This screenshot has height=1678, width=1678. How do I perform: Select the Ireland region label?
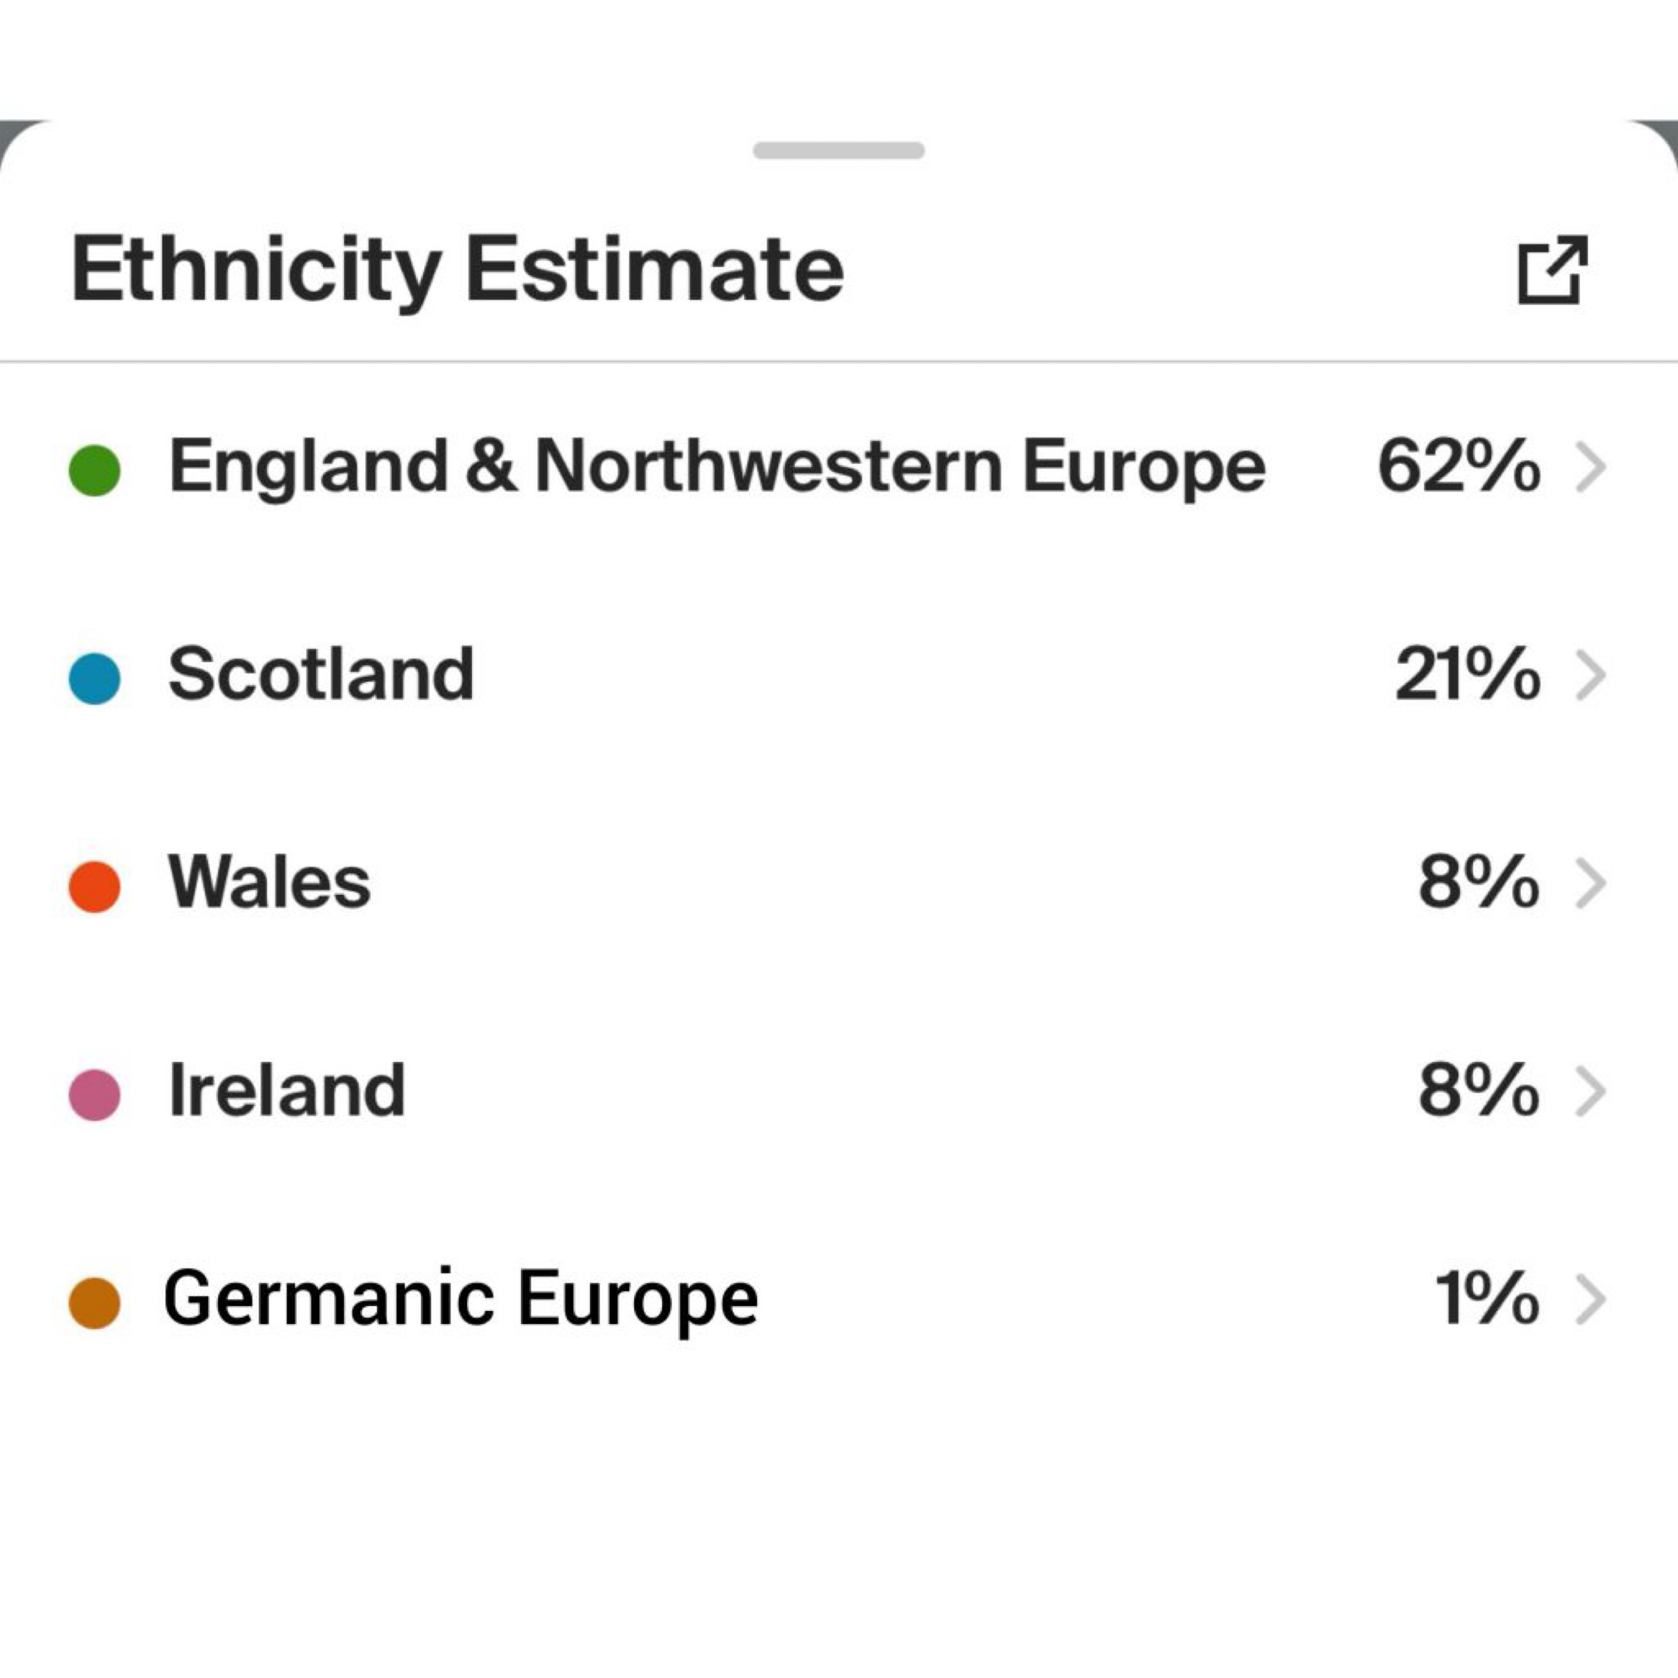pos(287,1091)
